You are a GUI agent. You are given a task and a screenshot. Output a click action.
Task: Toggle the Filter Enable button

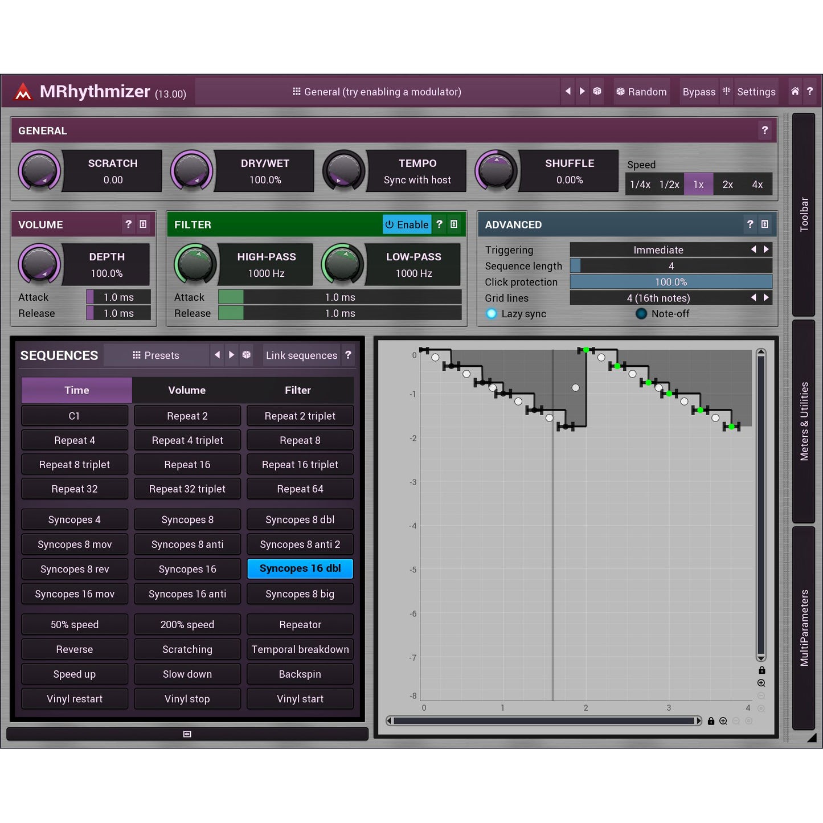click(x=407, y=224)
